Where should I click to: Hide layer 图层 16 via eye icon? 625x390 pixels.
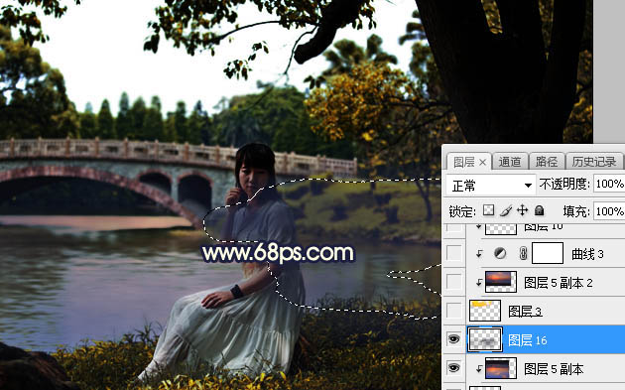(x=453, y=339)
